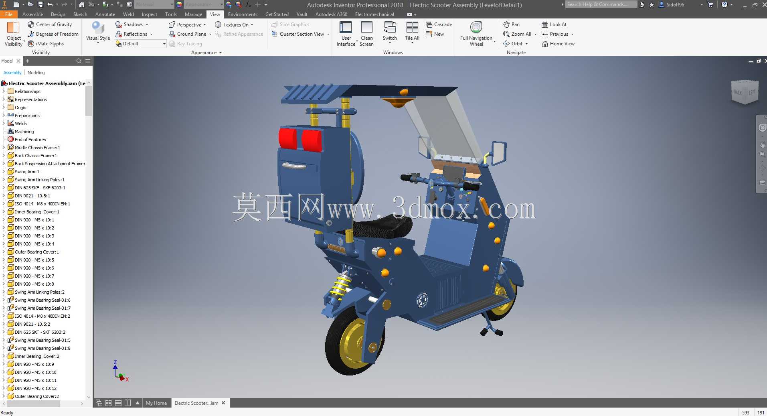Switch browser to Modeling view
This screenshot has height=416, width=767.
pos(36,73)
